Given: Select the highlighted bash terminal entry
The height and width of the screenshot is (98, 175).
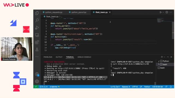Looking at the screenshot, I should point(165,65).
